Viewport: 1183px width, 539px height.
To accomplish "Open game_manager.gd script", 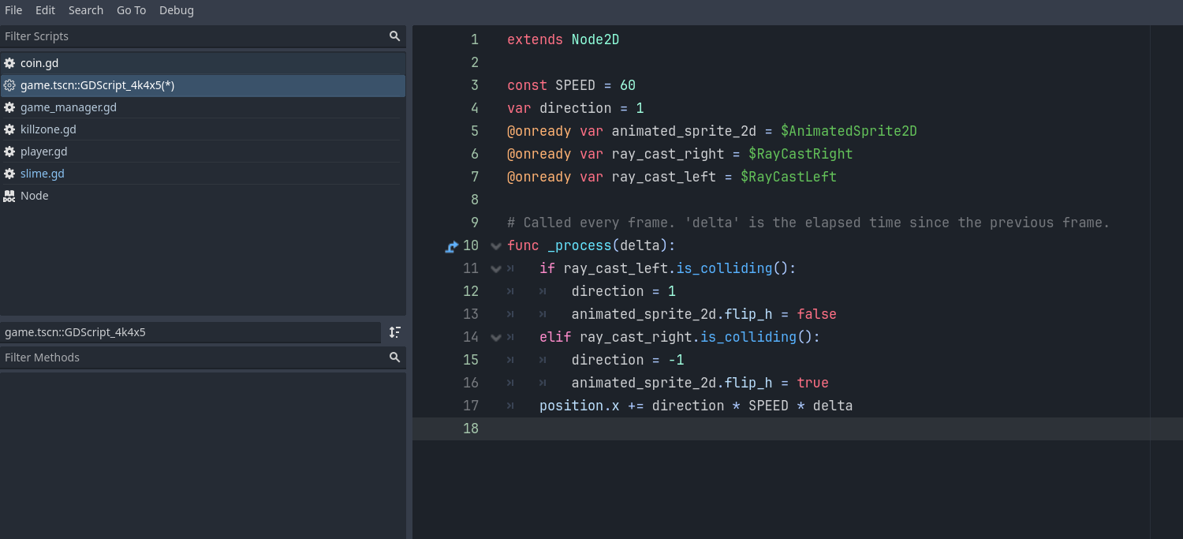I will 203,107.
